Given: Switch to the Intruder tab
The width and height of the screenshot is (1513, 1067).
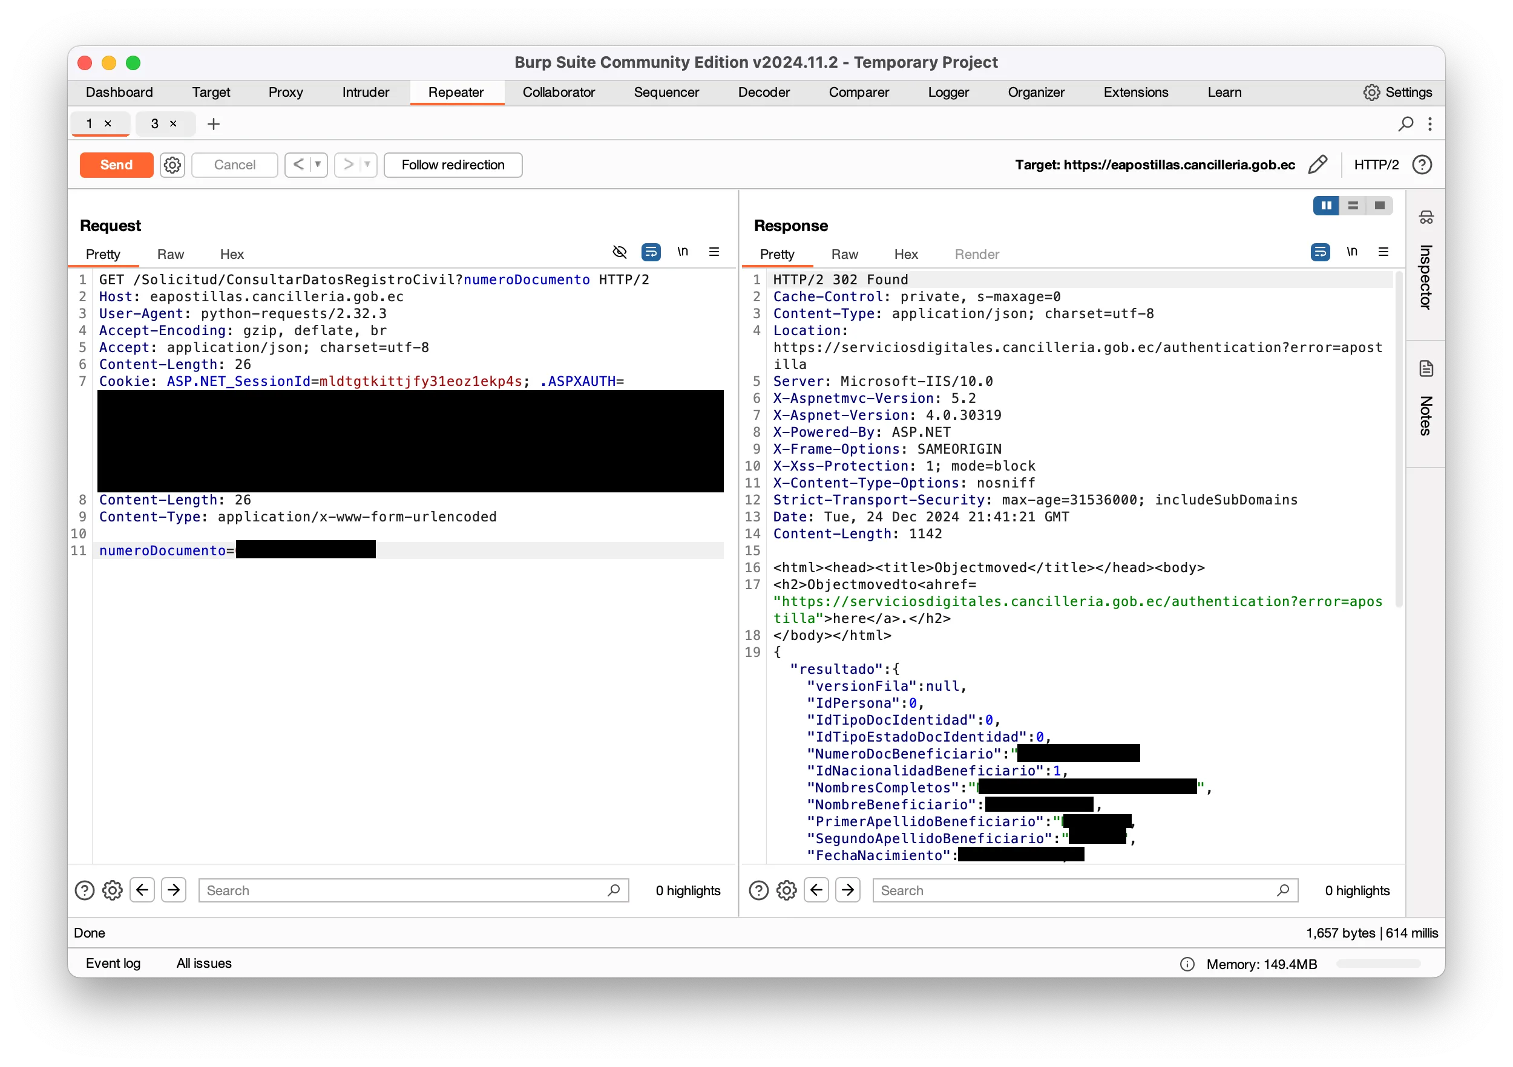Looking at the screenshot, I should point(366,92).
